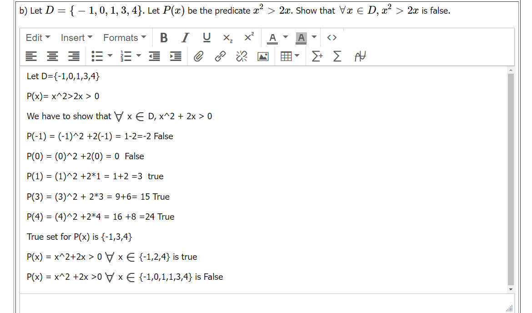The image size is (532, 313).
Task: Open the source code view
Action: coord(331,38)
